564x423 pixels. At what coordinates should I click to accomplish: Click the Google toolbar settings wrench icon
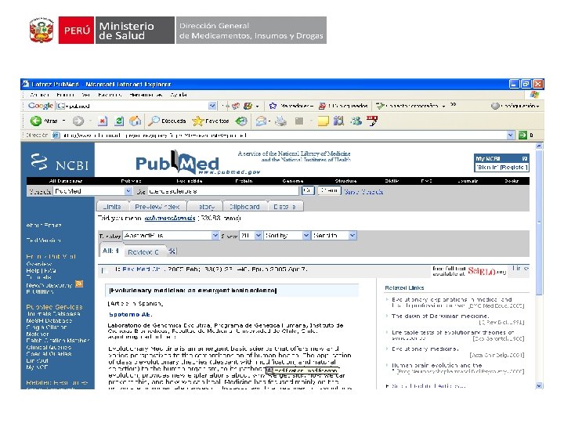pyautogui.click(x=496, y=106)
